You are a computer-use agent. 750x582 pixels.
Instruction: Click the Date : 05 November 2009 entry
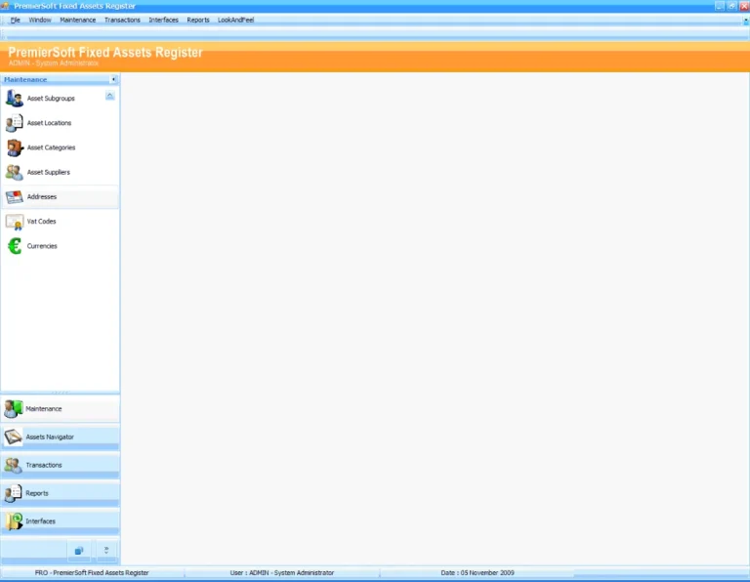tap(478, 572)
